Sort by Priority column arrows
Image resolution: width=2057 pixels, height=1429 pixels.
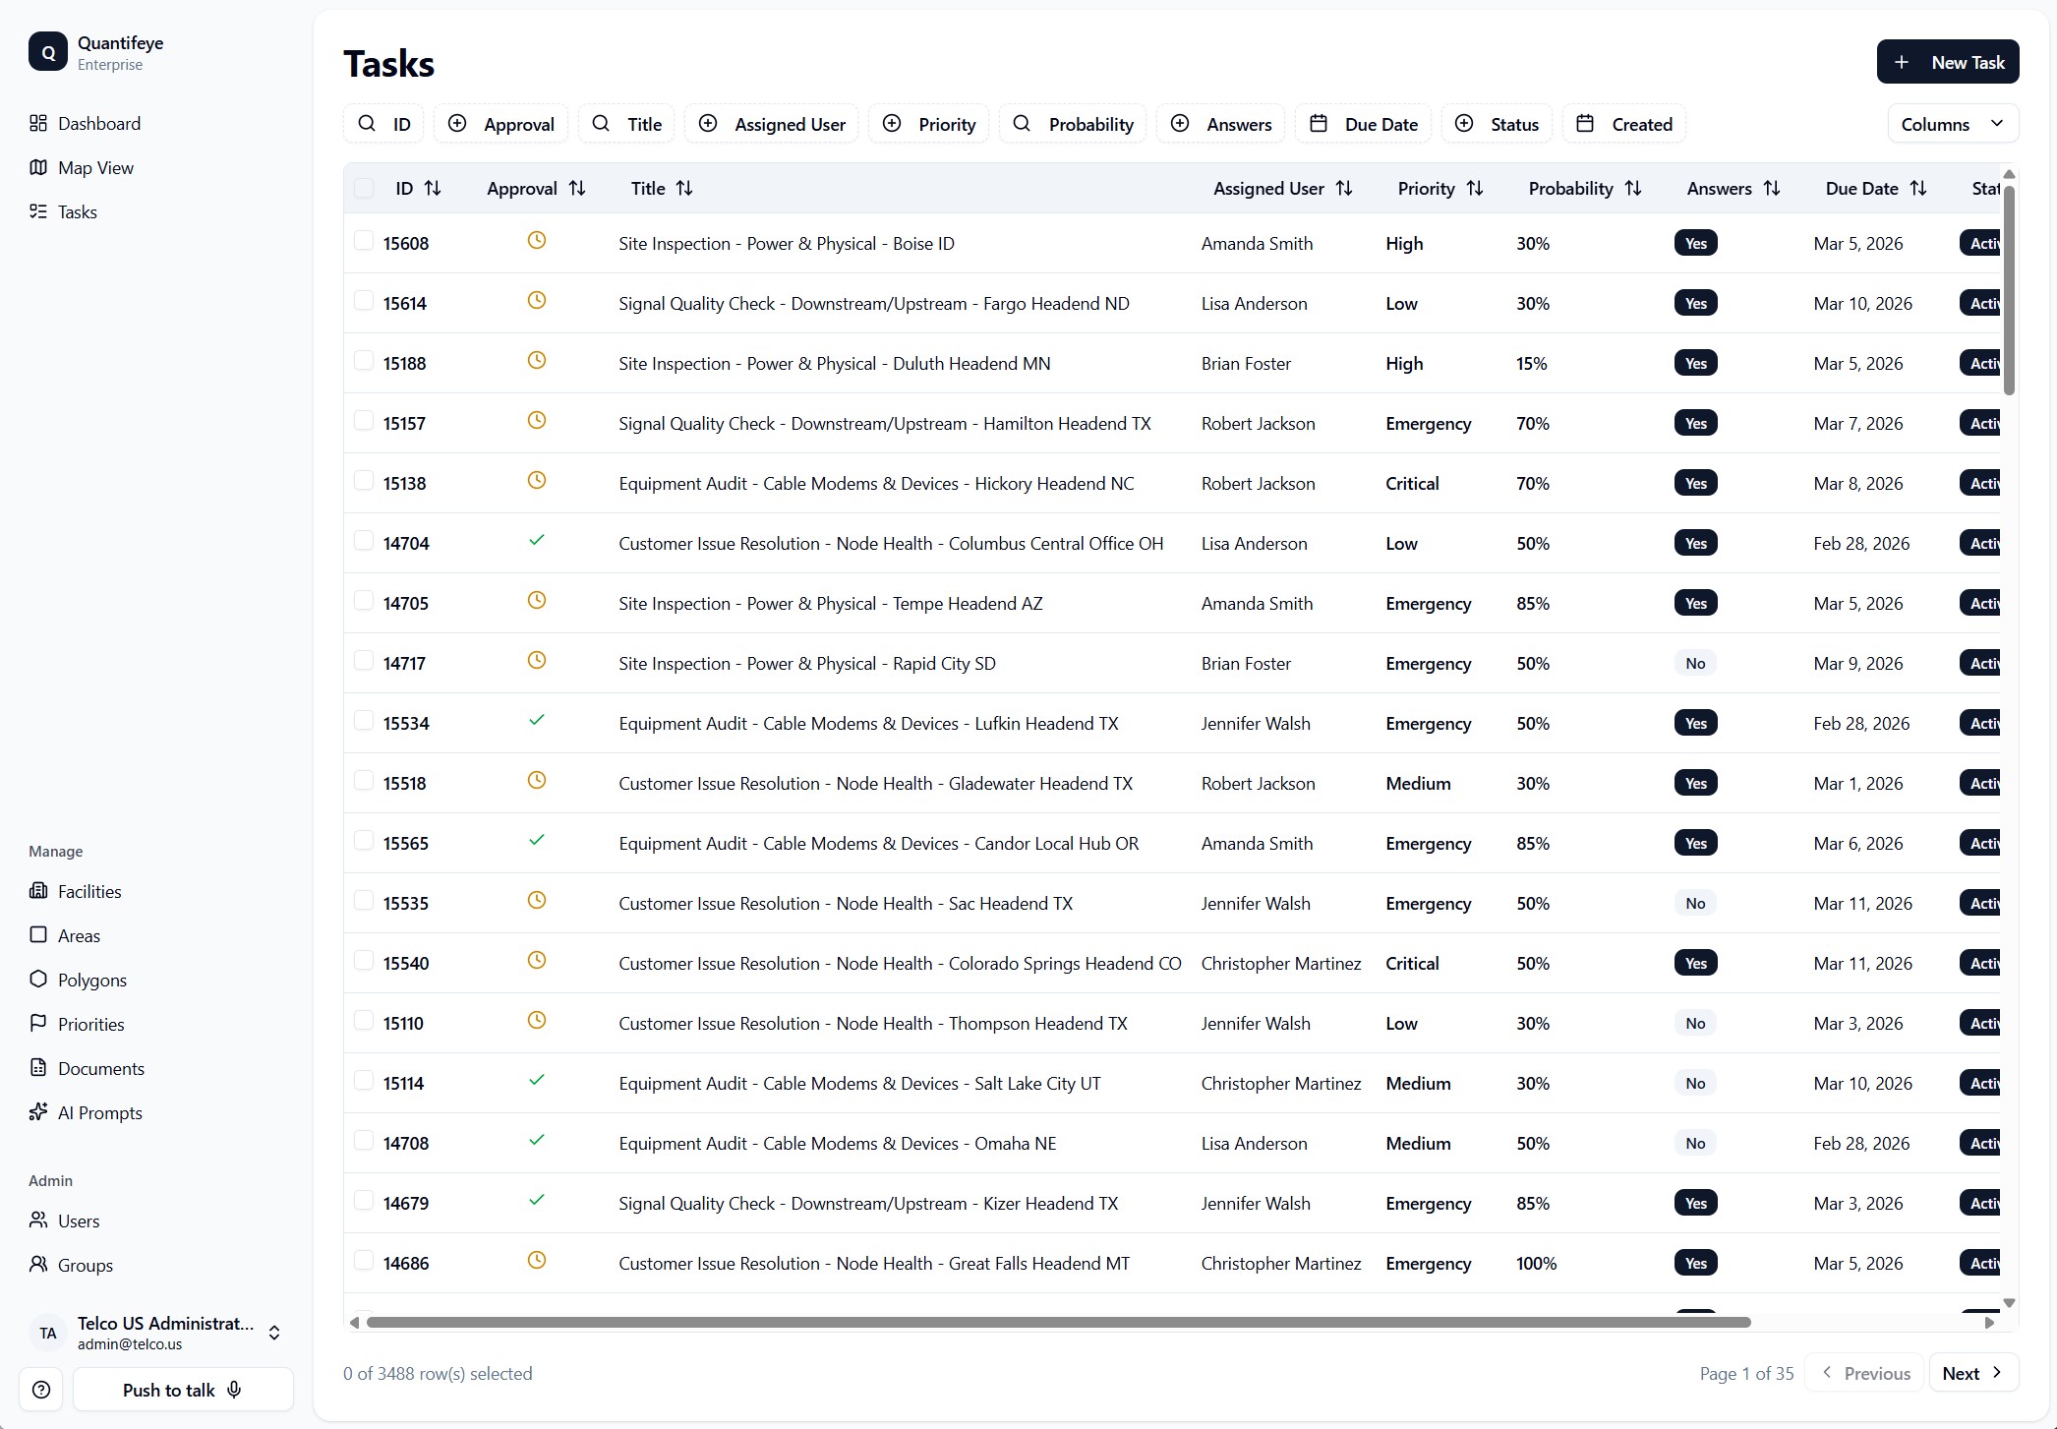click(x=1475, y=189)
